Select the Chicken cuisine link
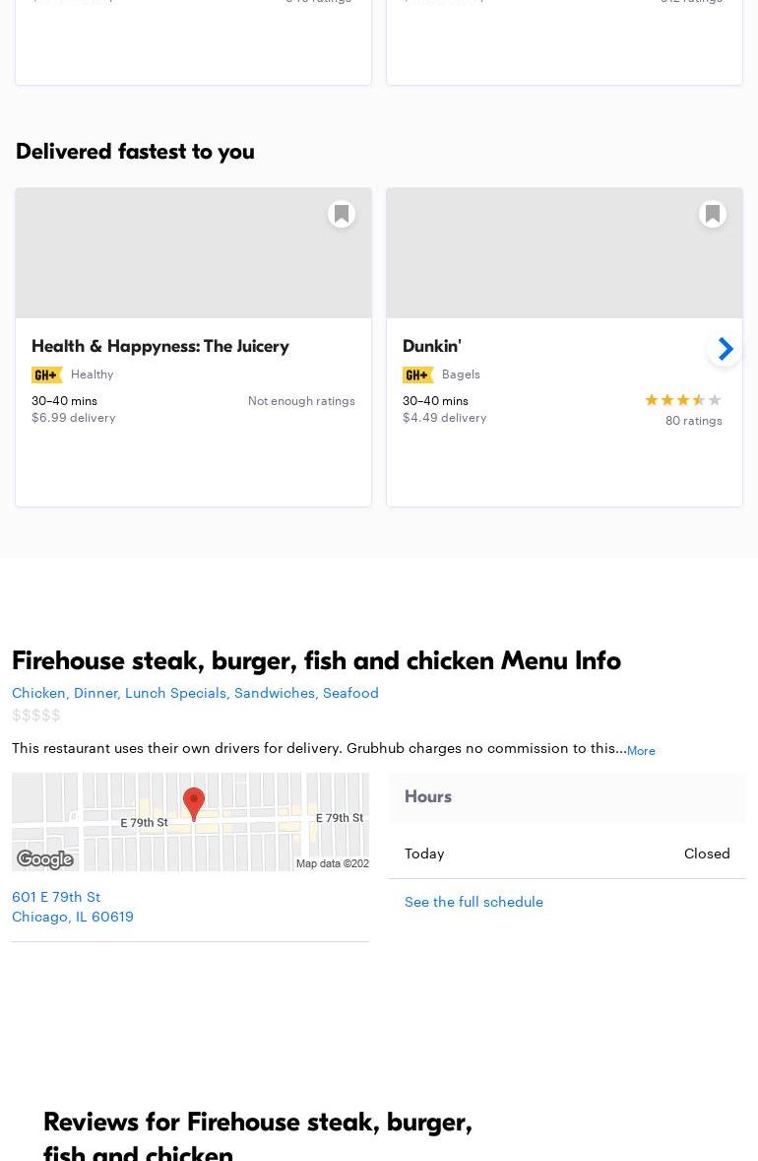 (x=38, y=692)
